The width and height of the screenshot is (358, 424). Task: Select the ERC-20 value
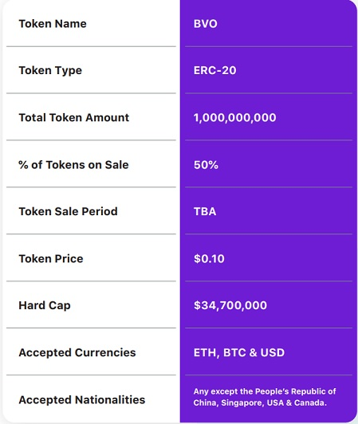pyautogui.click(x=214, y=71)
